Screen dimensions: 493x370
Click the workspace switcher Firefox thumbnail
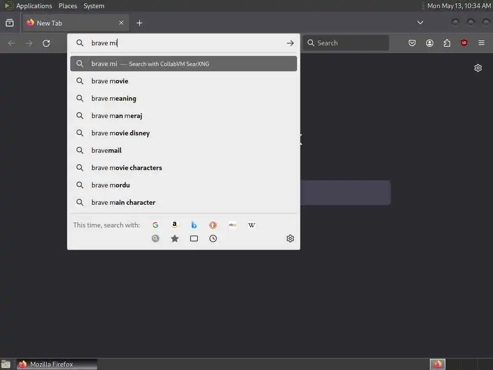pyautogui.click(x=438, y=364)
